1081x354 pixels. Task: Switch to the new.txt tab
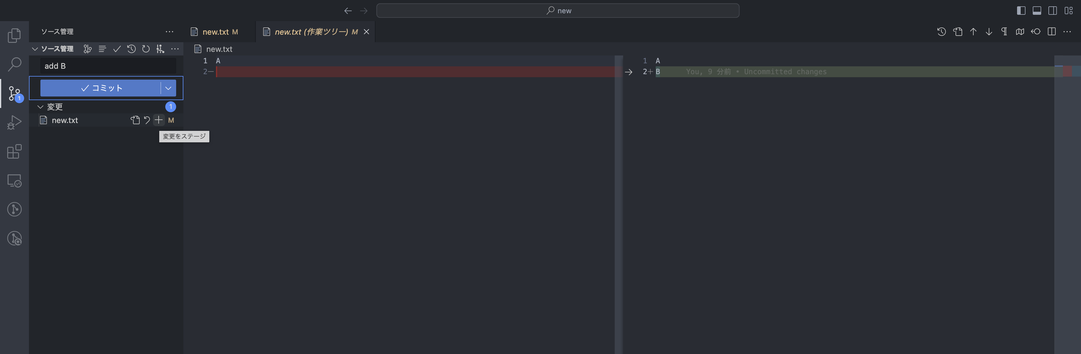click(216, 31)
